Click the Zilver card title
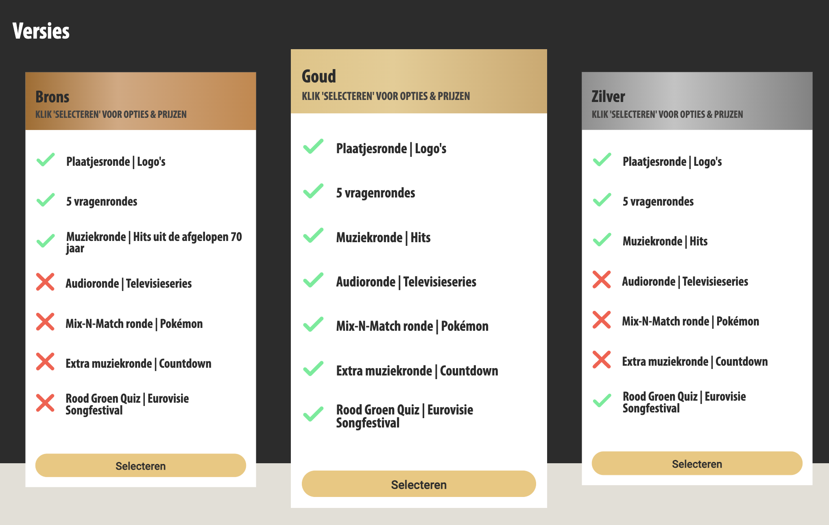The image size is (829, 525). 608,97
